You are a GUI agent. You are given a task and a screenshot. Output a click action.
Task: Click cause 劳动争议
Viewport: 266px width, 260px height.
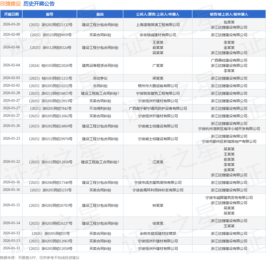pyautogui.click(x=100, y=78)
